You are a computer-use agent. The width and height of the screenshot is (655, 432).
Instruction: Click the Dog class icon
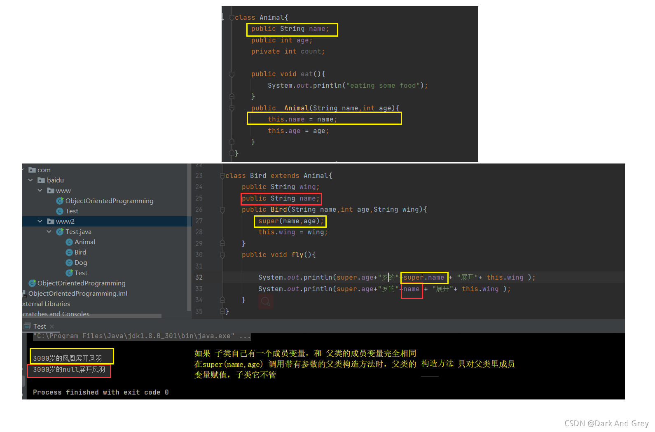(x=69, y=263)
